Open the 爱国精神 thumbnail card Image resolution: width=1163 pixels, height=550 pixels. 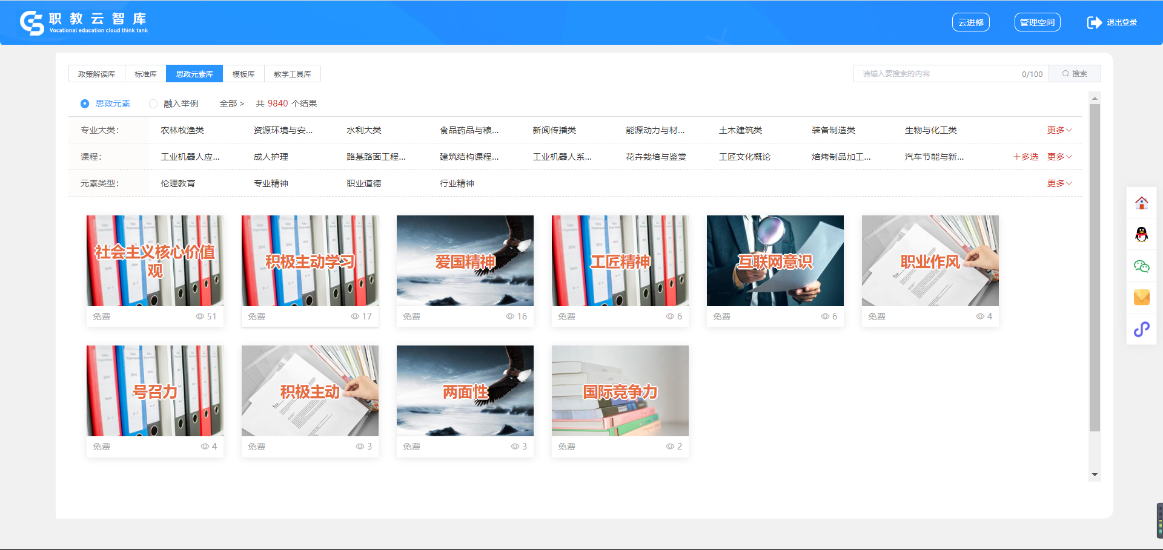(465, 261)
